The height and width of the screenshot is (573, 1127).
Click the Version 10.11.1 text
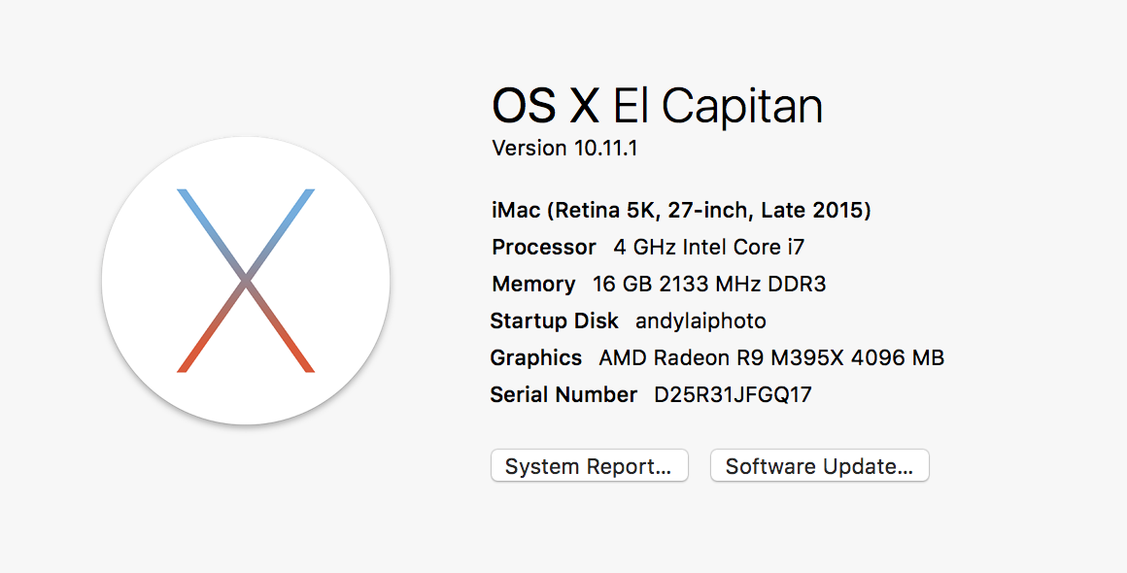tap(564, 149)
